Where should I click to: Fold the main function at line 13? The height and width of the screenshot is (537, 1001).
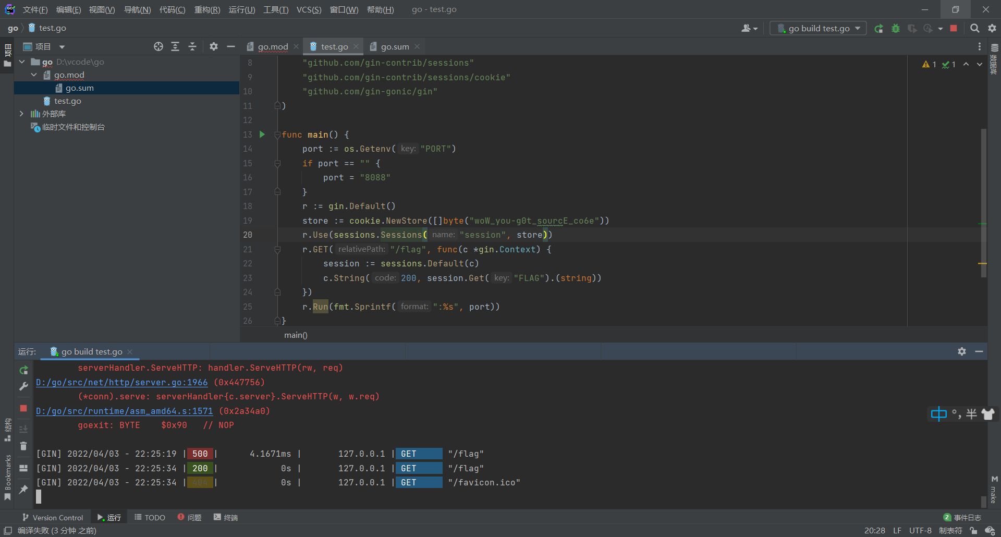coord(277,135)
